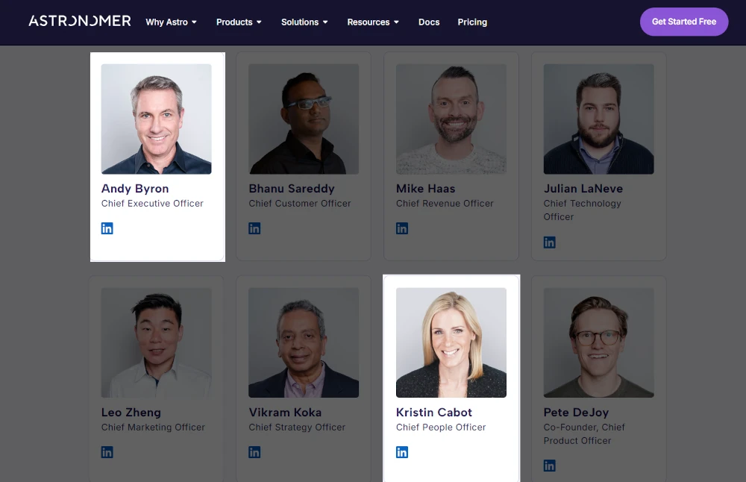Image resolution: width=746 pixels, height=482 pixels.
Task: Open Andy Byron's LinkedIn icon
Action: [107, 228]
